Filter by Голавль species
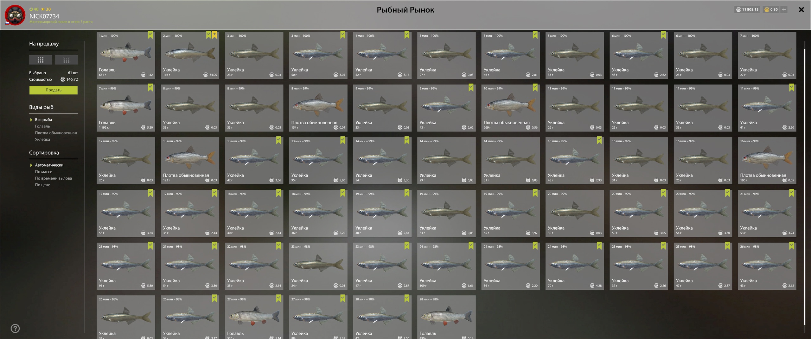This screenshot has height=339, width=811. (x=42, y=126)
